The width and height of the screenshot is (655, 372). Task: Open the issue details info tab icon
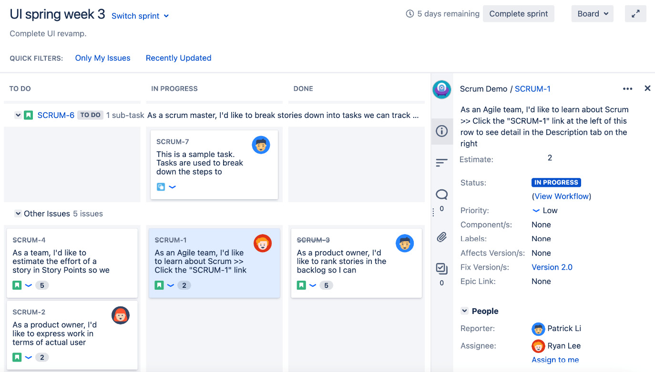pyautogui.click(x=441, y=131)
